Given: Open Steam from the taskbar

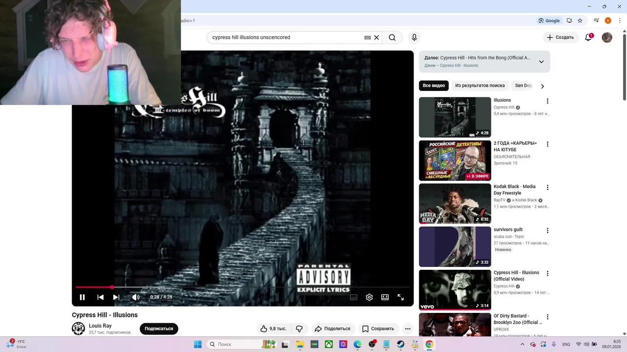Looking at the screenshot, I should [401, 344].
